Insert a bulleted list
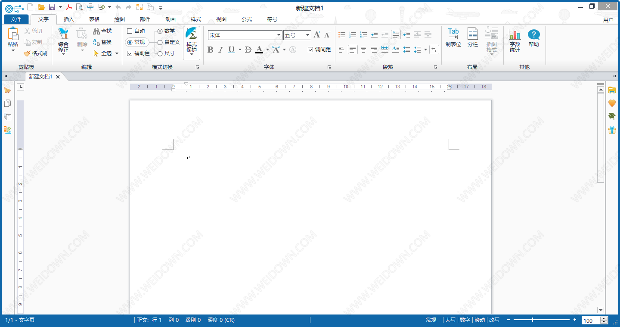 click(x=342, y=35)
